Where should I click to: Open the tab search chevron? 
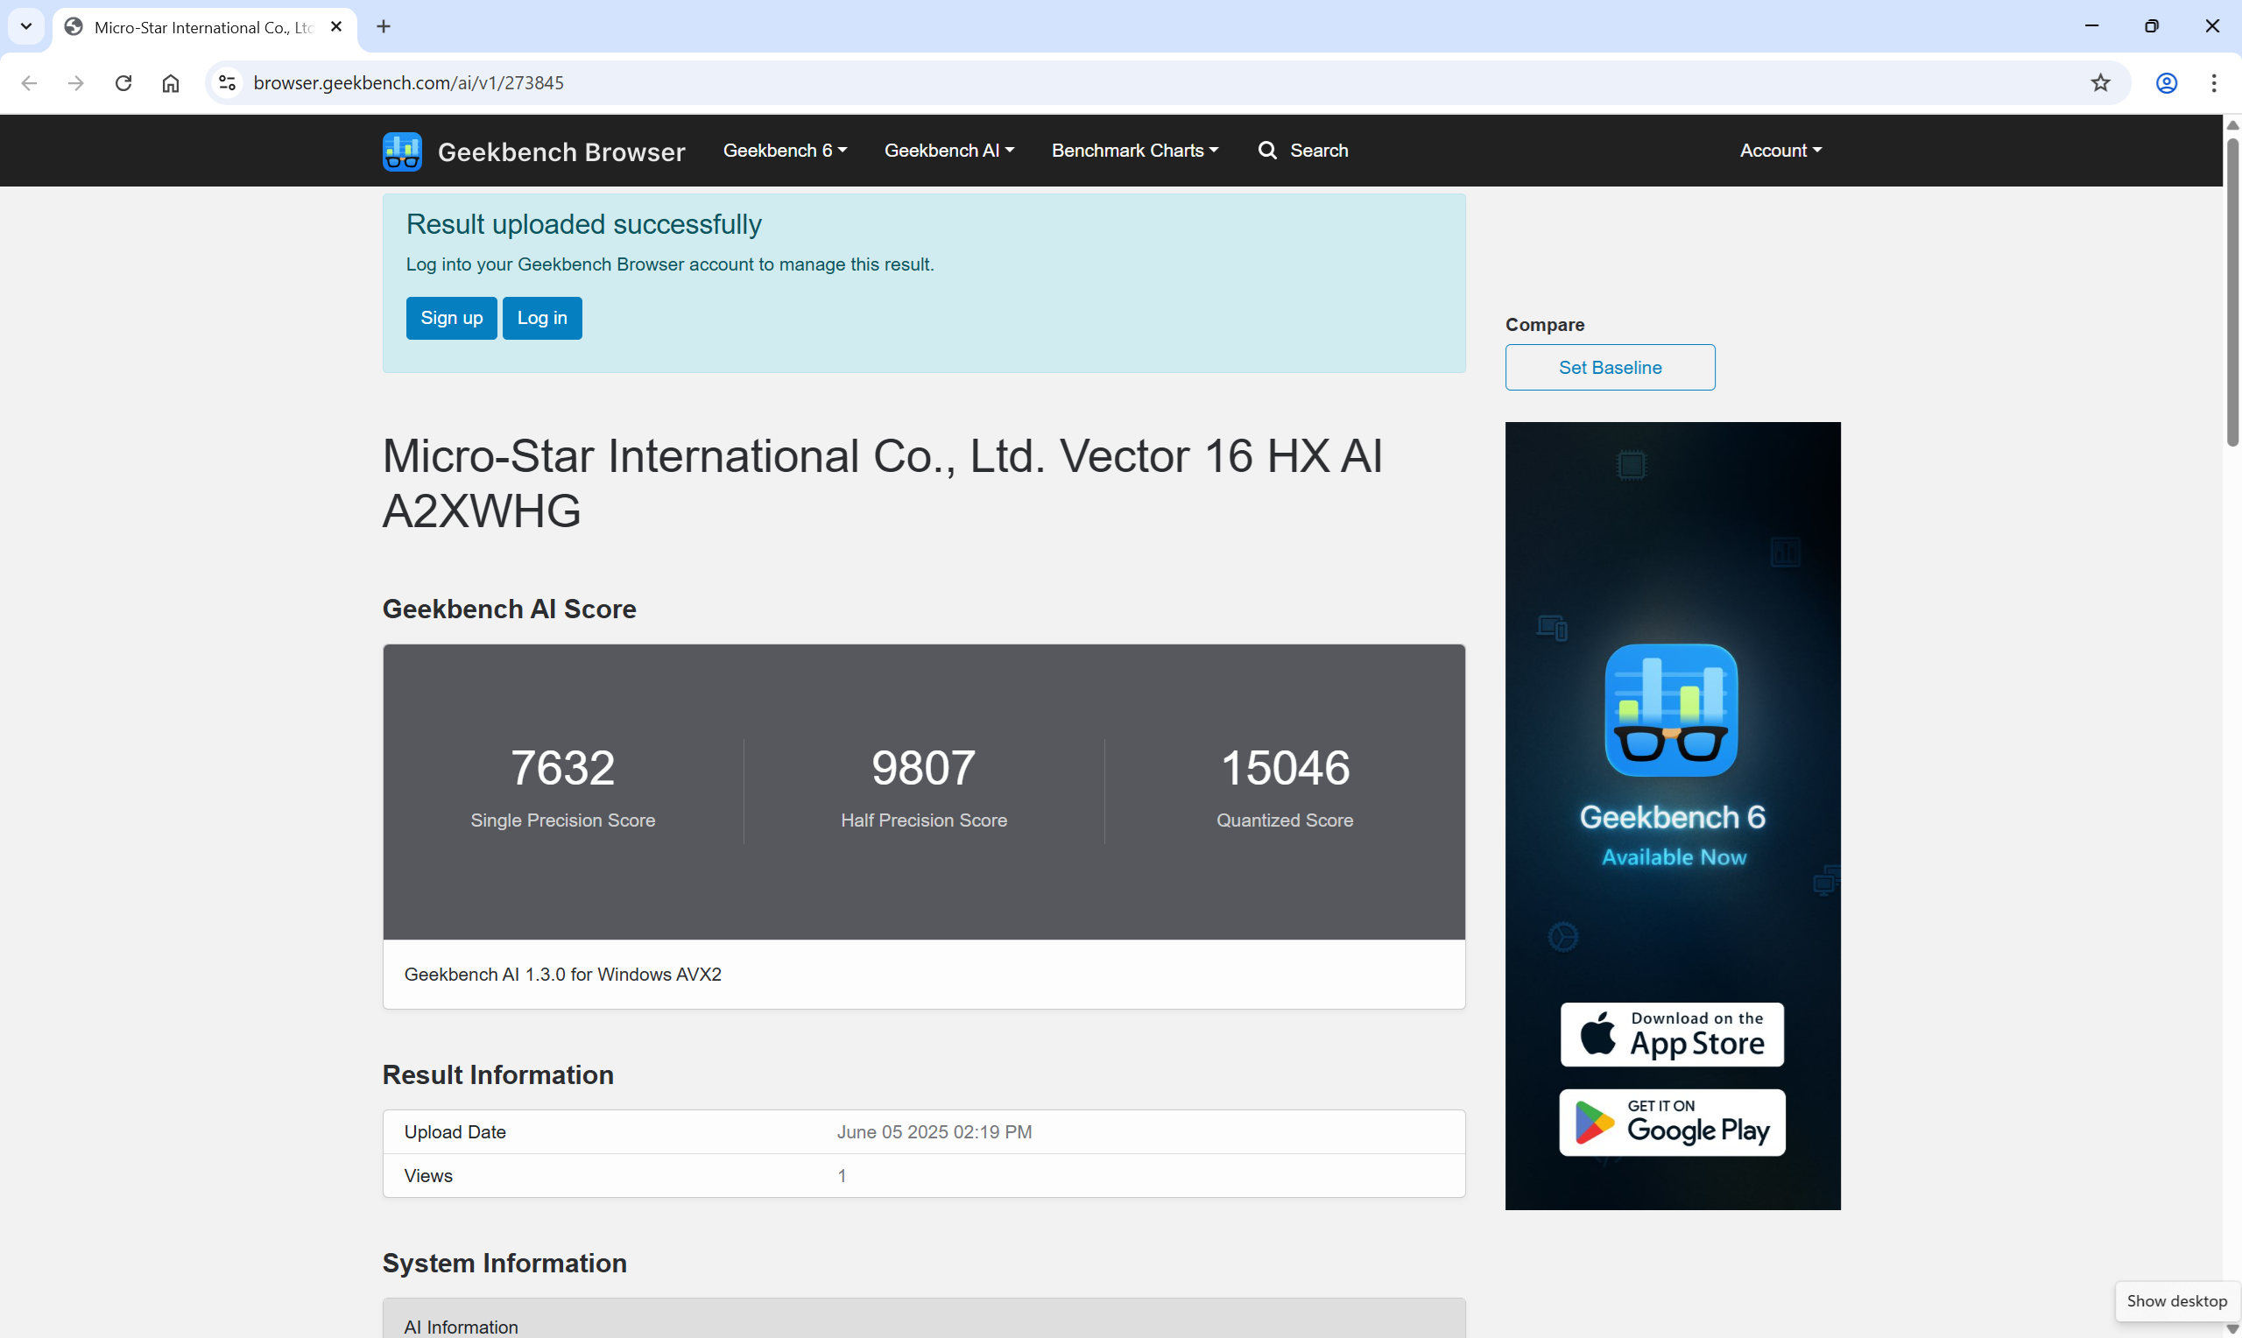[x=26, y=27]
